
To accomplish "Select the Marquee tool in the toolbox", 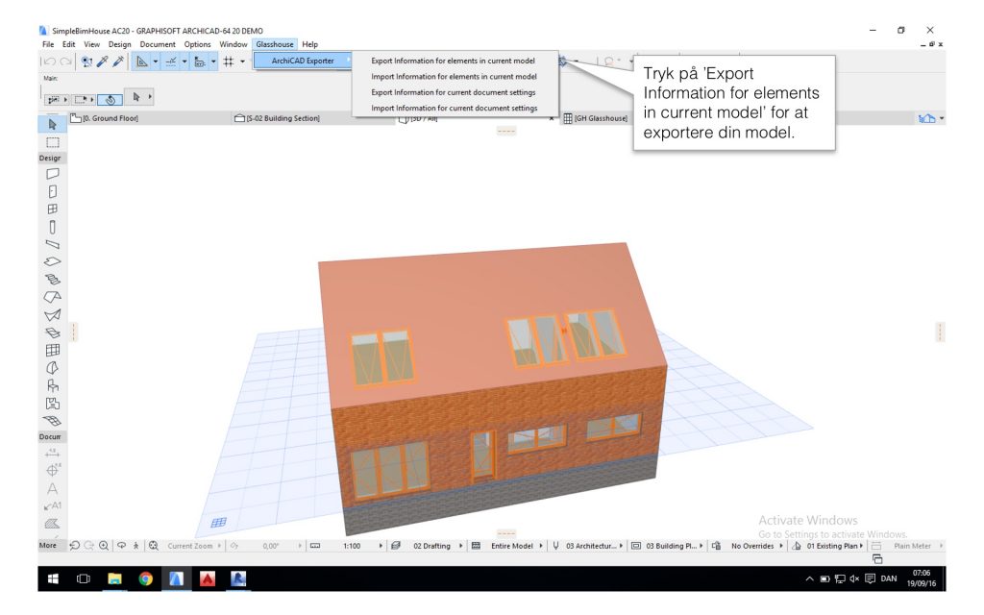I will click(53, 142).
